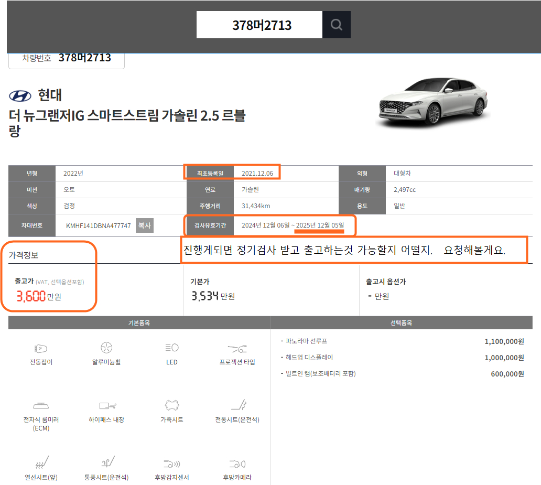Viewport: 541px width, 485px height.
Task: Click the 하이패스 내장 icon
Action: pos(106,405)
